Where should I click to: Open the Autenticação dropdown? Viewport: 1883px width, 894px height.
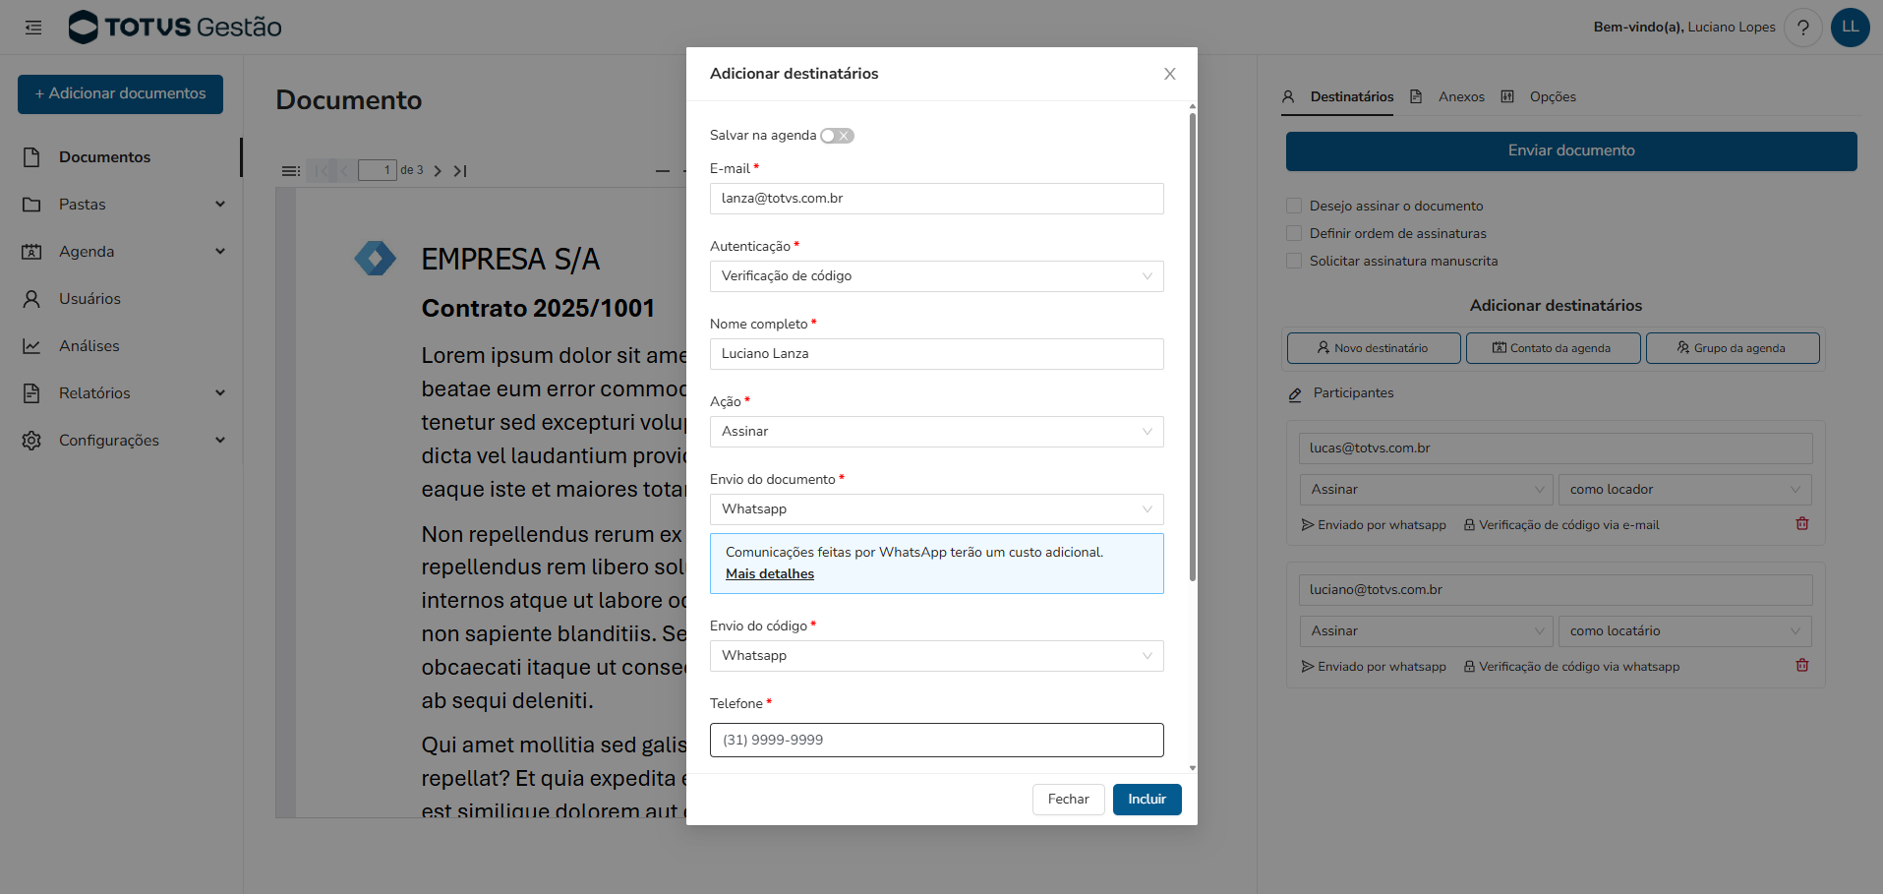pyautogui.click(x=936, y=276)
